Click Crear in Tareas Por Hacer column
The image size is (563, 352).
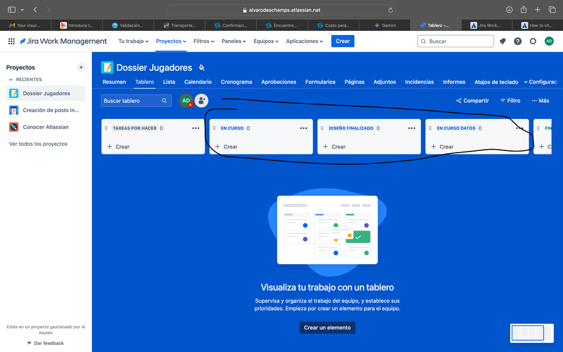[118, 147]
